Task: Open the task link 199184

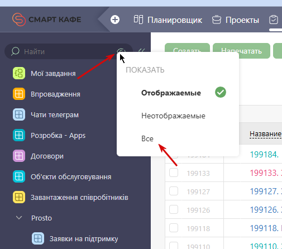Action: tap(264, 155)
